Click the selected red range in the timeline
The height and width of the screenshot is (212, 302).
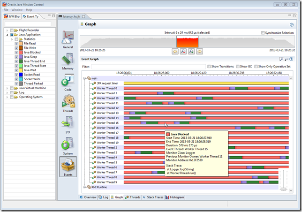[188, 42]
